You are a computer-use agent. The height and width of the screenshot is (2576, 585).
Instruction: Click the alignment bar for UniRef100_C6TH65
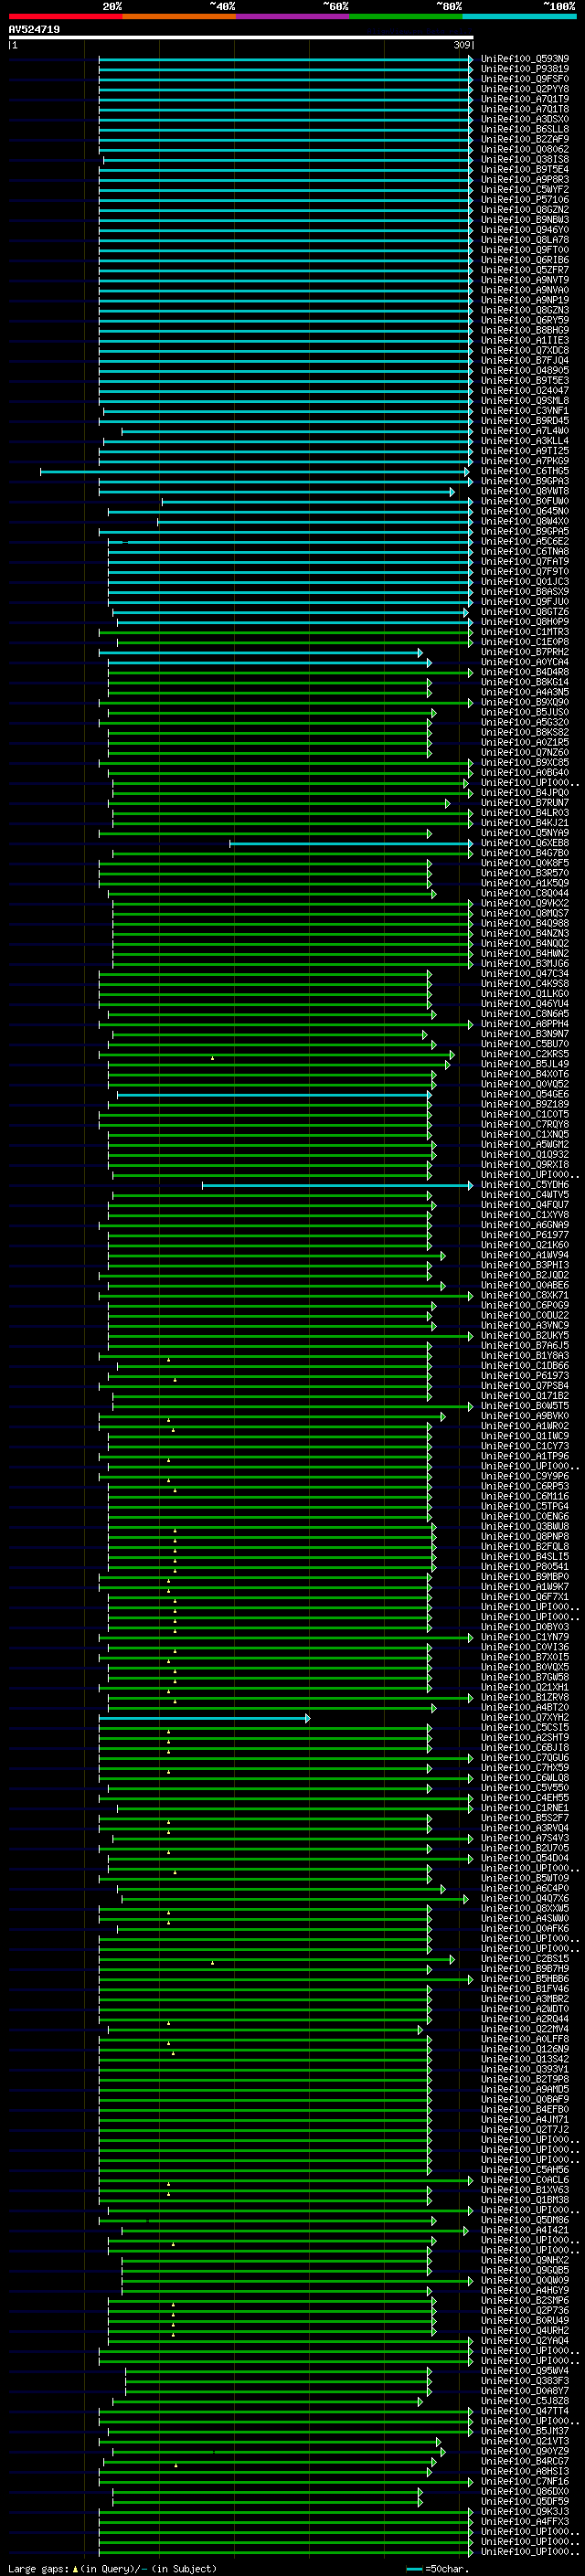coord(254,472)
